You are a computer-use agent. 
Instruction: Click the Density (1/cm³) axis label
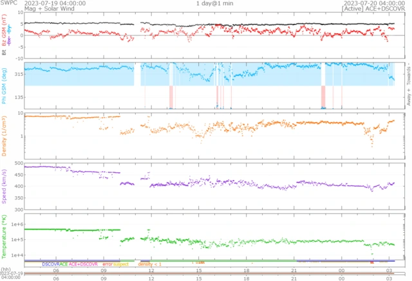[x=6, y=131]
